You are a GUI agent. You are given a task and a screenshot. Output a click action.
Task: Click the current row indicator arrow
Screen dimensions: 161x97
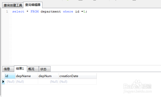3,82
